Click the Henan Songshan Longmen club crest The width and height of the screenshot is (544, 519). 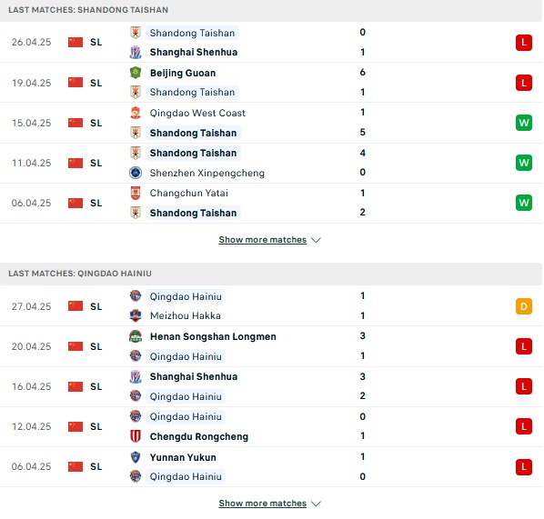pos(136,336)
